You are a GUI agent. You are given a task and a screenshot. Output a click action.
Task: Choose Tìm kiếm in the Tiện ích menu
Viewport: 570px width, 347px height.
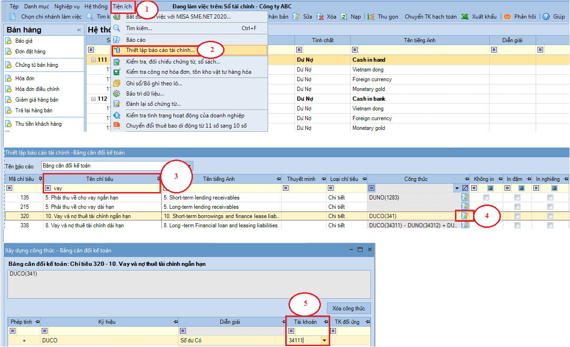pos(190,28)
